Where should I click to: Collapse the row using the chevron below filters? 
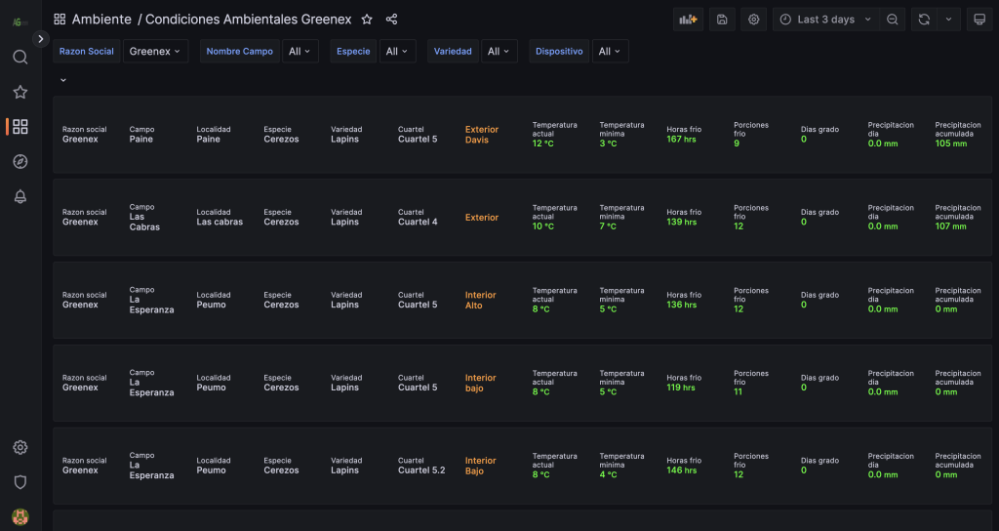click(63, 80)
